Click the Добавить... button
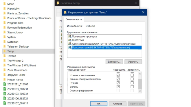191x107 pixels. tap(114, 62)
